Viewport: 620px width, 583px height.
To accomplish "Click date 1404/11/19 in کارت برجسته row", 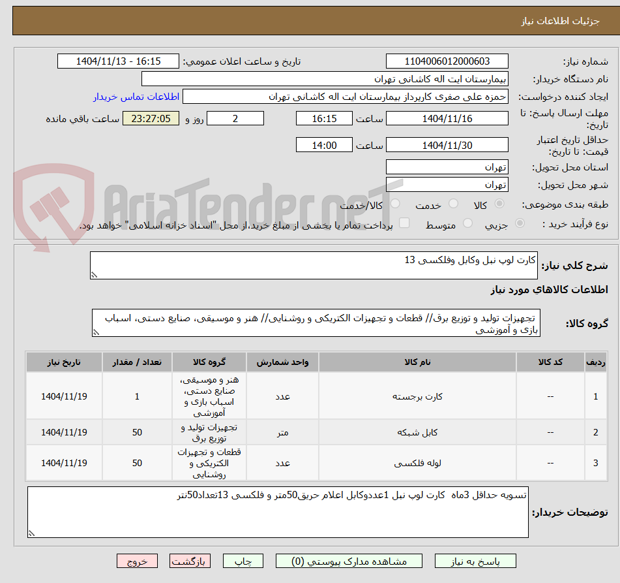I will click(x=64, y=396).
